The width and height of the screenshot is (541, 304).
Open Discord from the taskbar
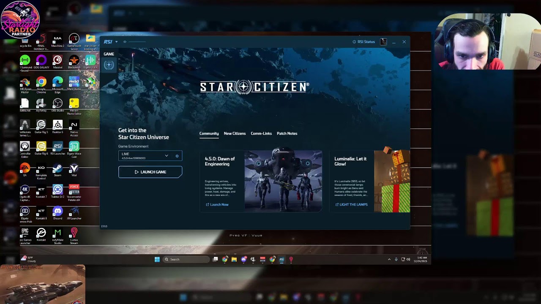tap(243, 259)
